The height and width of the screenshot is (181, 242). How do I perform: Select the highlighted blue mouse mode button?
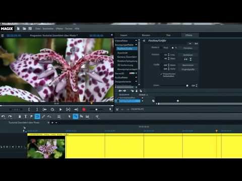pos(76,117)
